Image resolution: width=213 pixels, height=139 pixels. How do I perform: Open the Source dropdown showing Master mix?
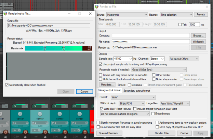point(127,15)
